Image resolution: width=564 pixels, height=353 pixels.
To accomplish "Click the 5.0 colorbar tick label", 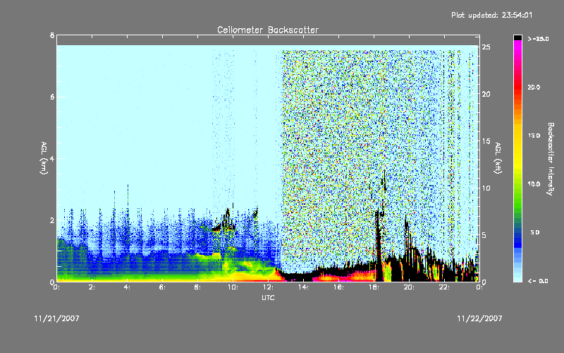I will tap(535, 232).
